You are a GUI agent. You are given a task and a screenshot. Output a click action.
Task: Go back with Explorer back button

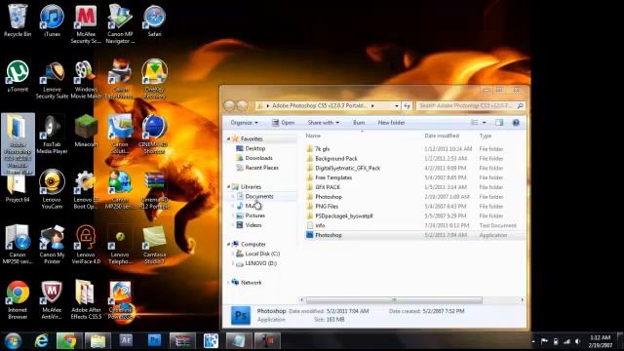[x=230, y=105]
